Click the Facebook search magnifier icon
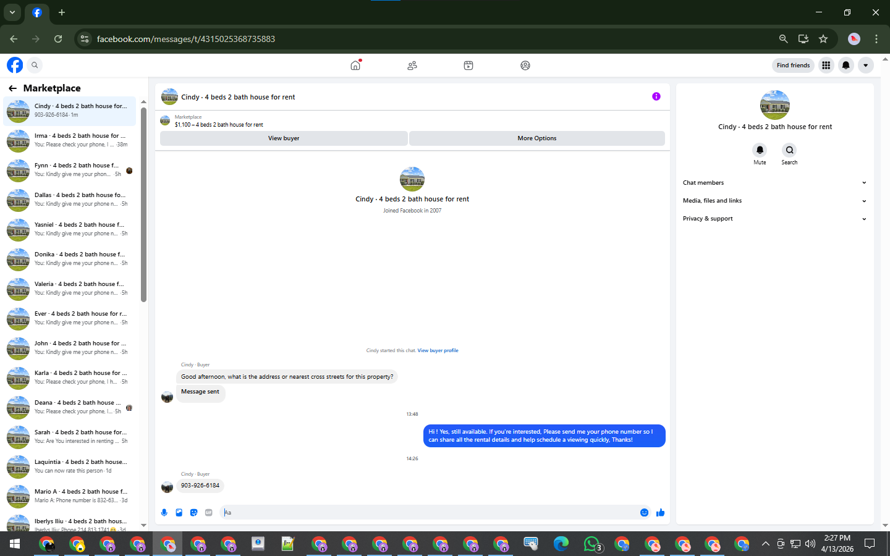Screen dimensions: 890x556 [35, 65]
